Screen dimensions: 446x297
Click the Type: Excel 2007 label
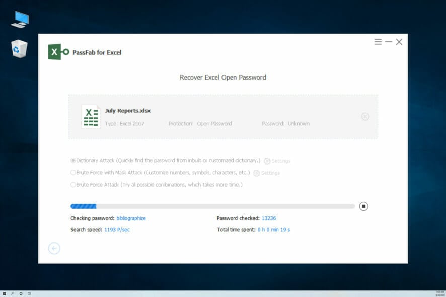point(124,124)
